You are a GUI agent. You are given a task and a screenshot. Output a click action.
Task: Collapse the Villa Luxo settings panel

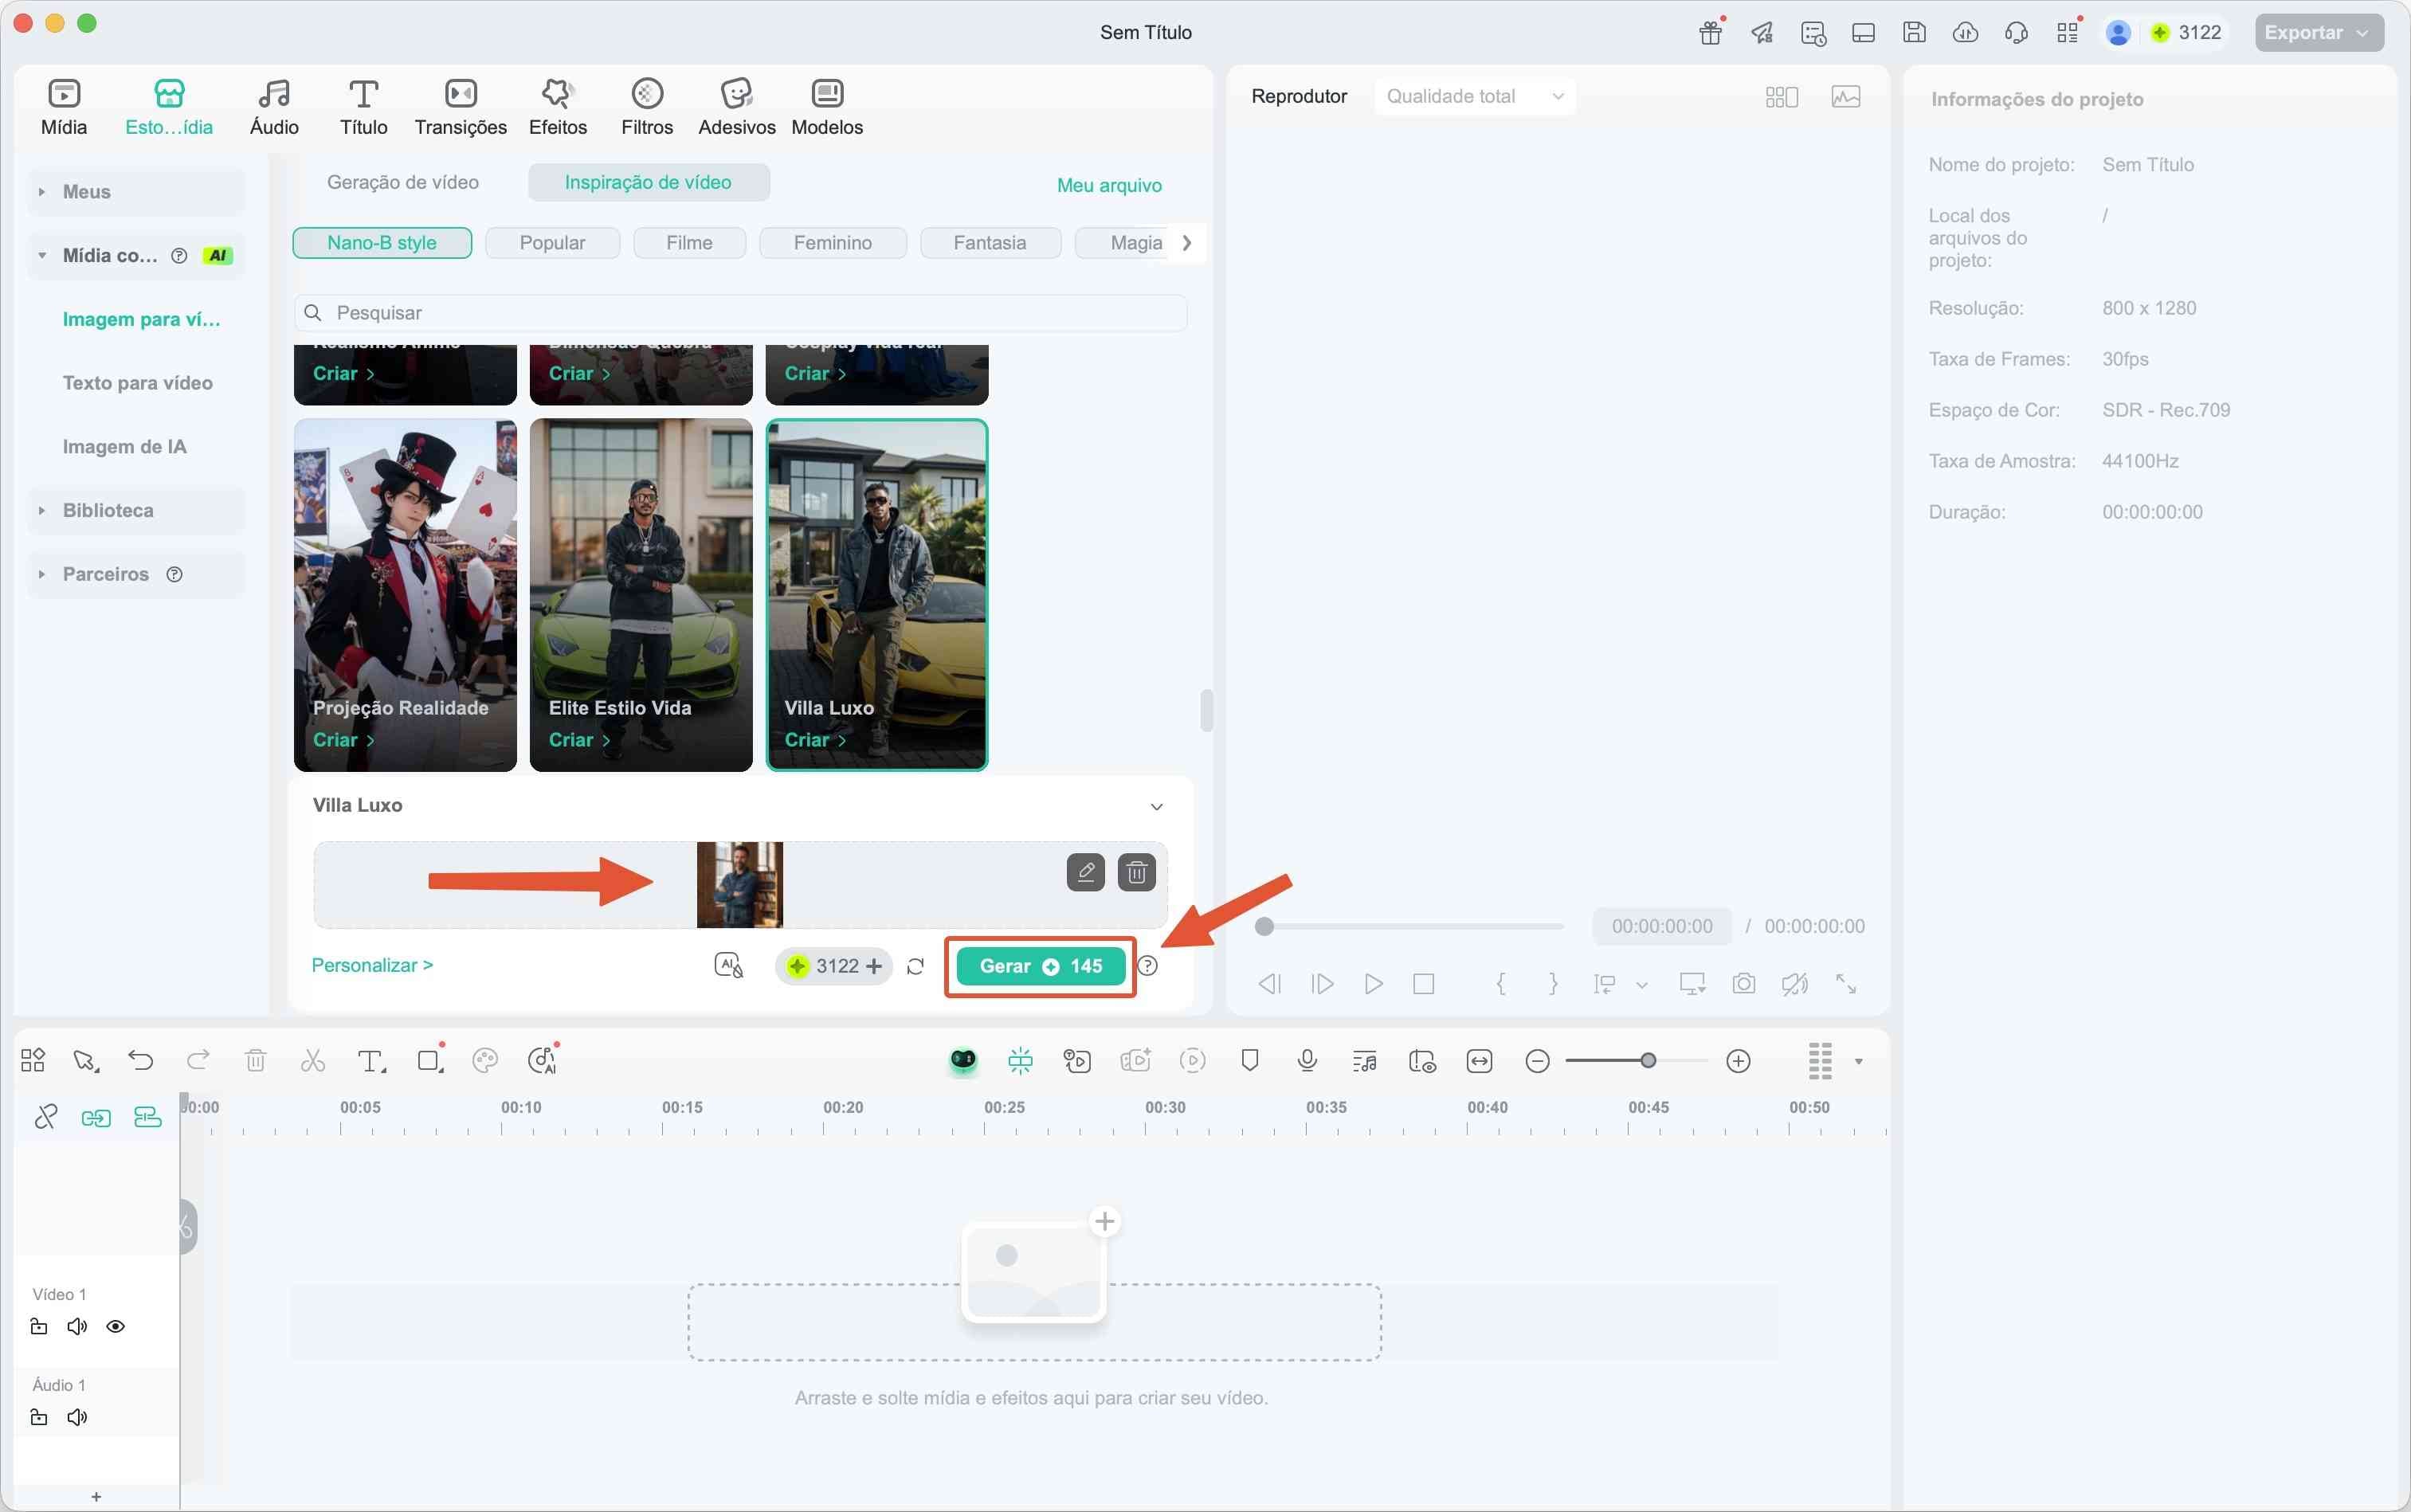point(1156,805)
